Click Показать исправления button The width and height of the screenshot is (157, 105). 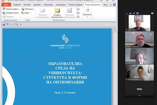pos(43,13)
